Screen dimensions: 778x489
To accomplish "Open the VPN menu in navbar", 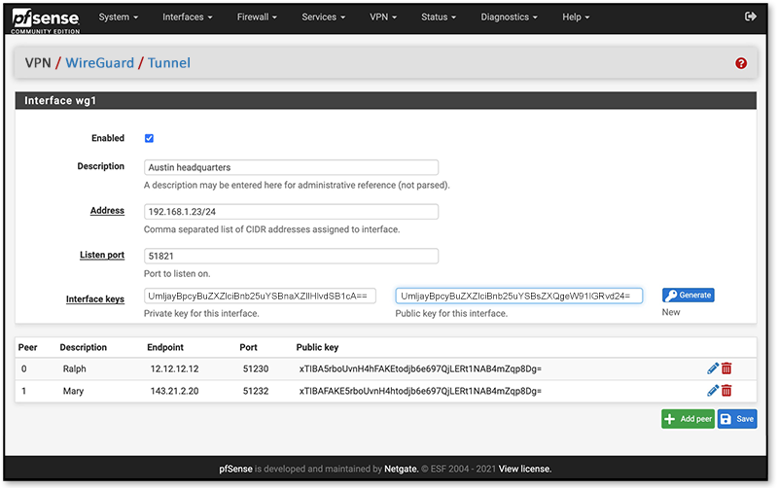I will point(383,17).
